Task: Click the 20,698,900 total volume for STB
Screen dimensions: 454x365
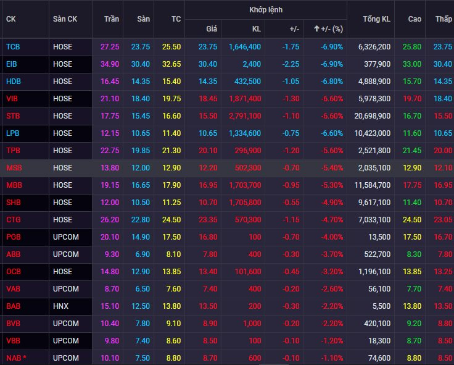Action: point(370,115)
